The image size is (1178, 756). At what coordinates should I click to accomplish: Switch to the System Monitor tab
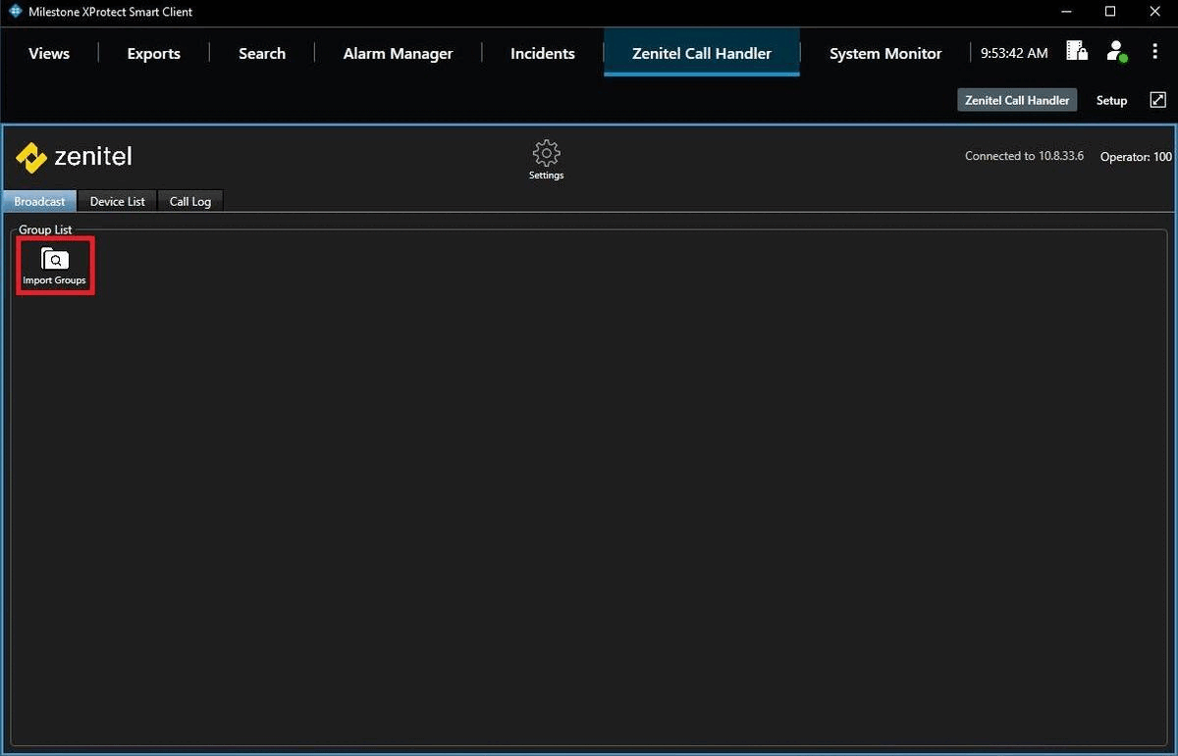pyautogui.click(x=885, y=54)
